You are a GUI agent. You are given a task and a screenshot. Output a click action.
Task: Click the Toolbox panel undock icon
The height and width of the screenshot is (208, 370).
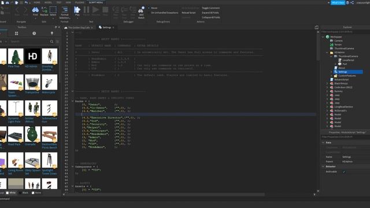(x=55, y=27)
